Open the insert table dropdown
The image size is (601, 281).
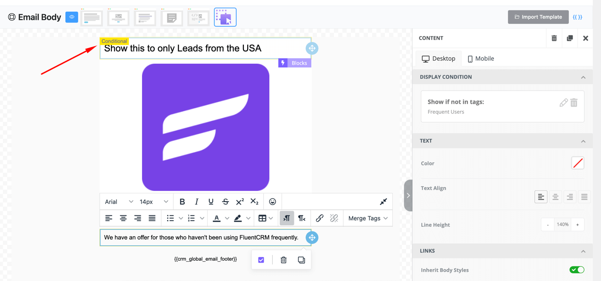[266, 218]
